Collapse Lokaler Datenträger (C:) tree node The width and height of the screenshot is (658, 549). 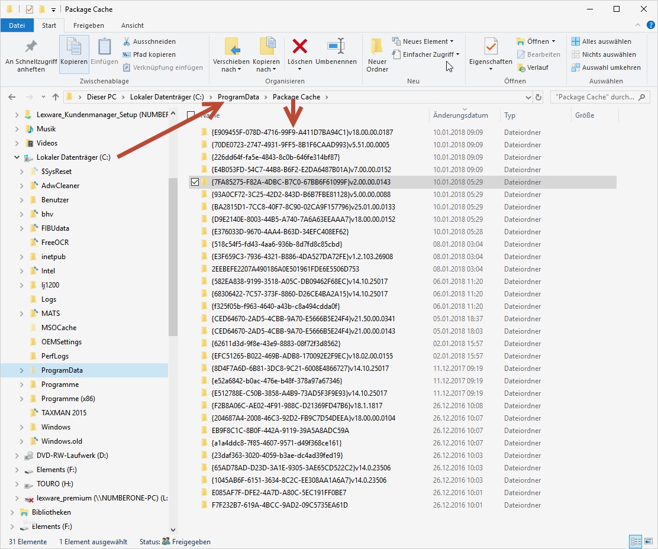(x=17, y=157)
